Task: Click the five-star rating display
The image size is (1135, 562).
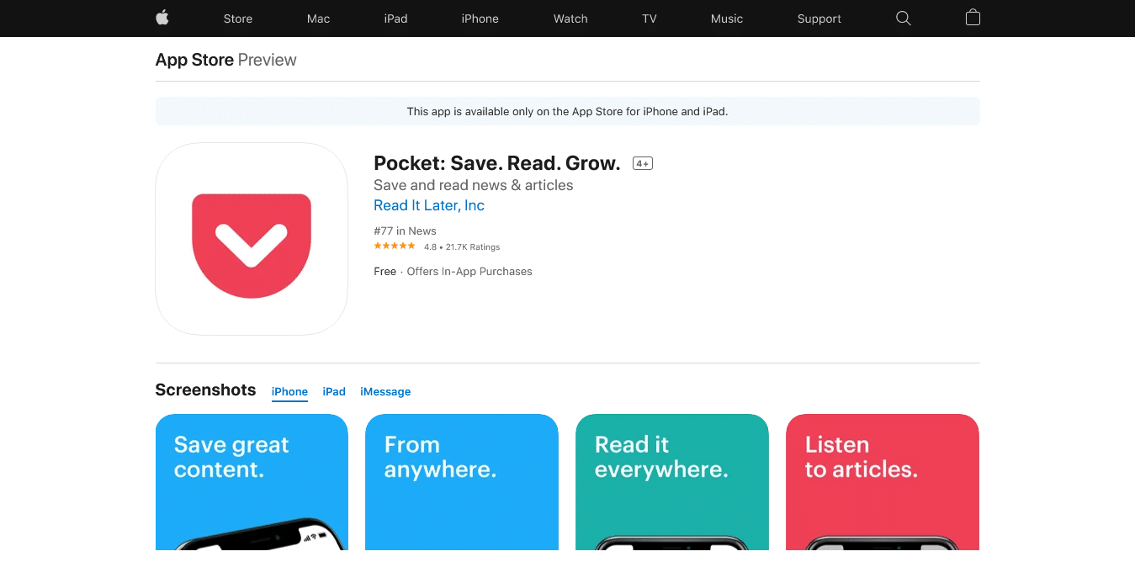Action: click(x=394, y=246)
